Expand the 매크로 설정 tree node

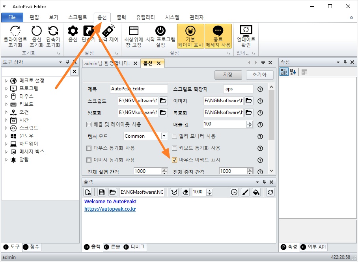(x=6, y=80)
